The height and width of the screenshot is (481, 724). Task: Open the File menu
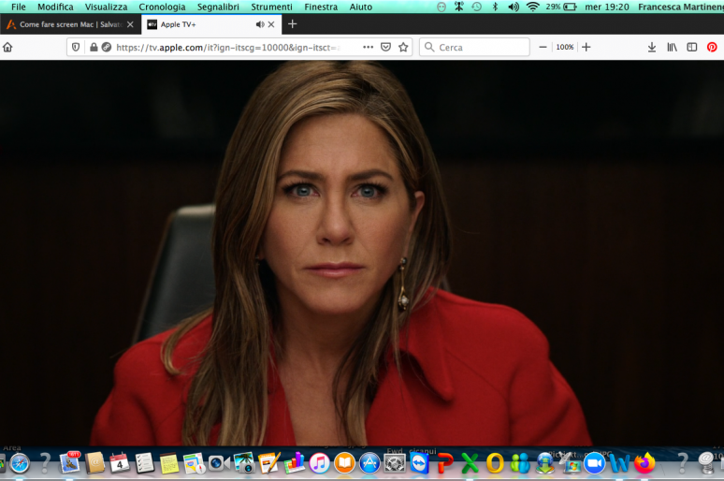click(x=19, y=7)
